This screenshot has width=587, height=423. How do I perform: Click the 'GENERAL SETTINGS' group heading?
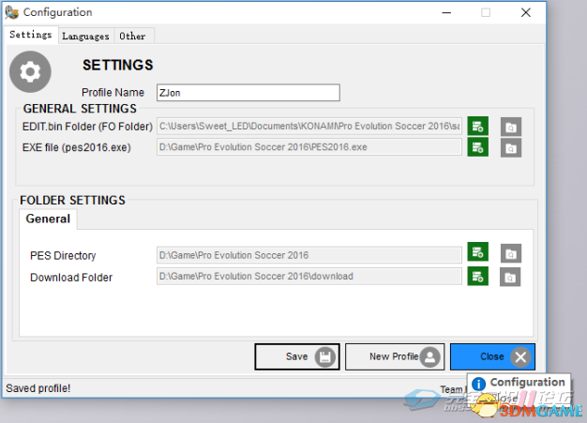(x=80, y=109)
